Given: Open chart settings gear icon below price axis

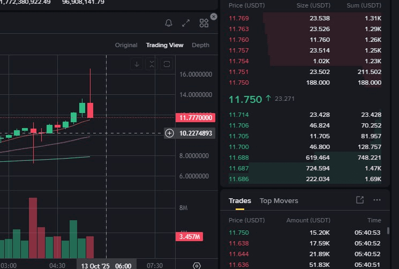Looking at the screenshot, I should (x=197, y=265).
